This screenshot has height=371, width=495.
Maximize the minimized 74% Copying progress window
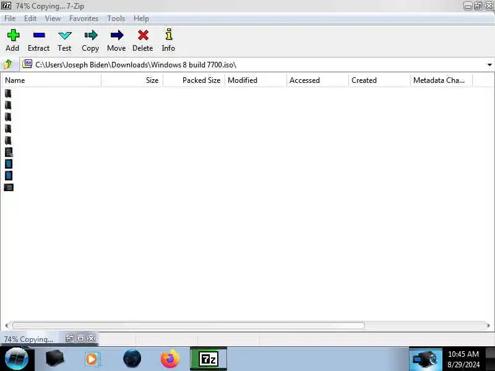pos(80,338)
